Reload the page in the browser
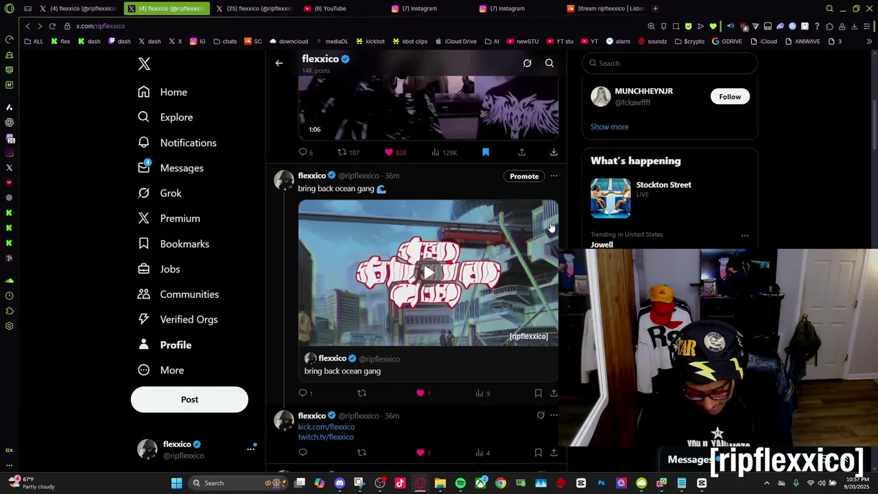 [52, 26]
